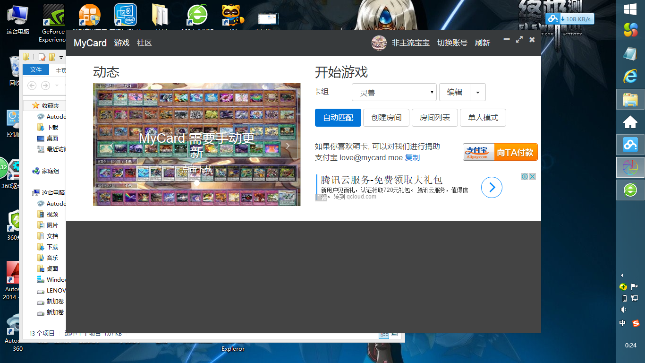This screenshot has width=645, height=363.
Task: Click the 复制 link after love@mycard.moe
Action: [412, 158]
